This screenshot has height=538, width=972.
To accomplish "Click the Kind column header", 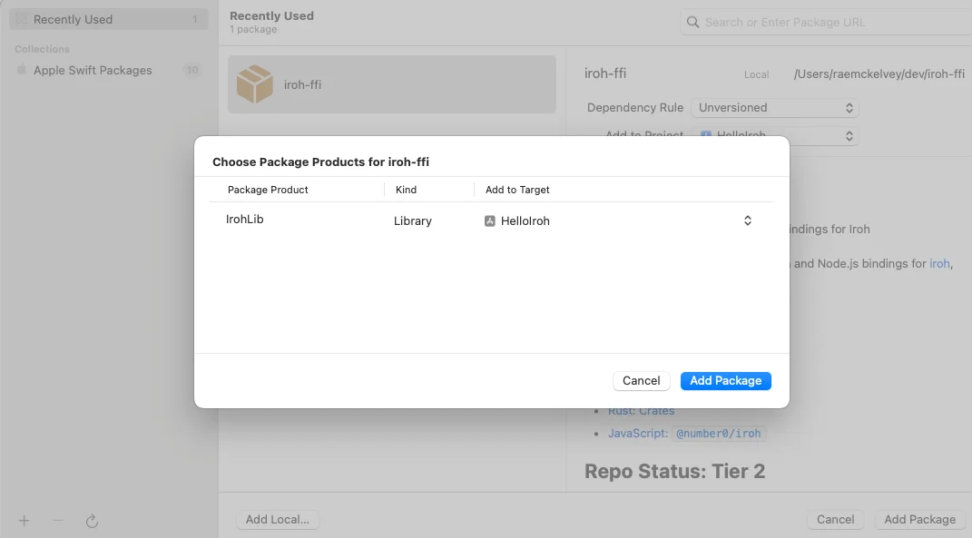I will tap(406, 190).
